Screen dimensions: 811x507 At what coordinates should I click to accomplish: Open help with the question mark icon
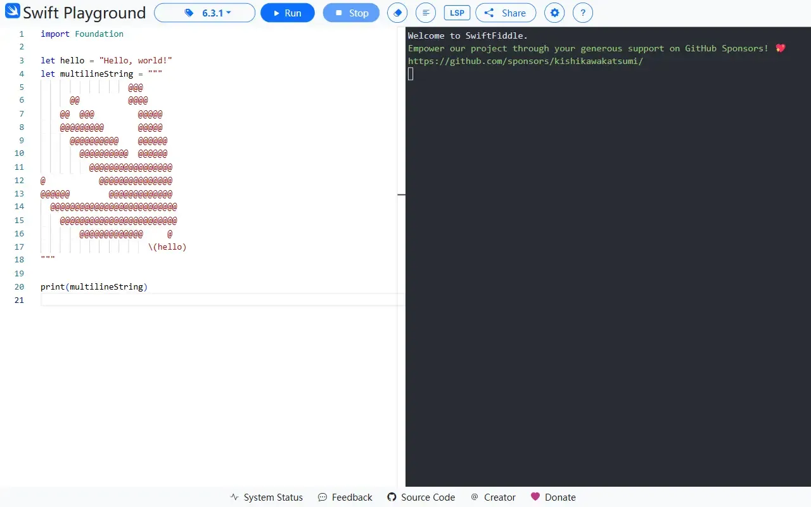[x=583, y=13]
